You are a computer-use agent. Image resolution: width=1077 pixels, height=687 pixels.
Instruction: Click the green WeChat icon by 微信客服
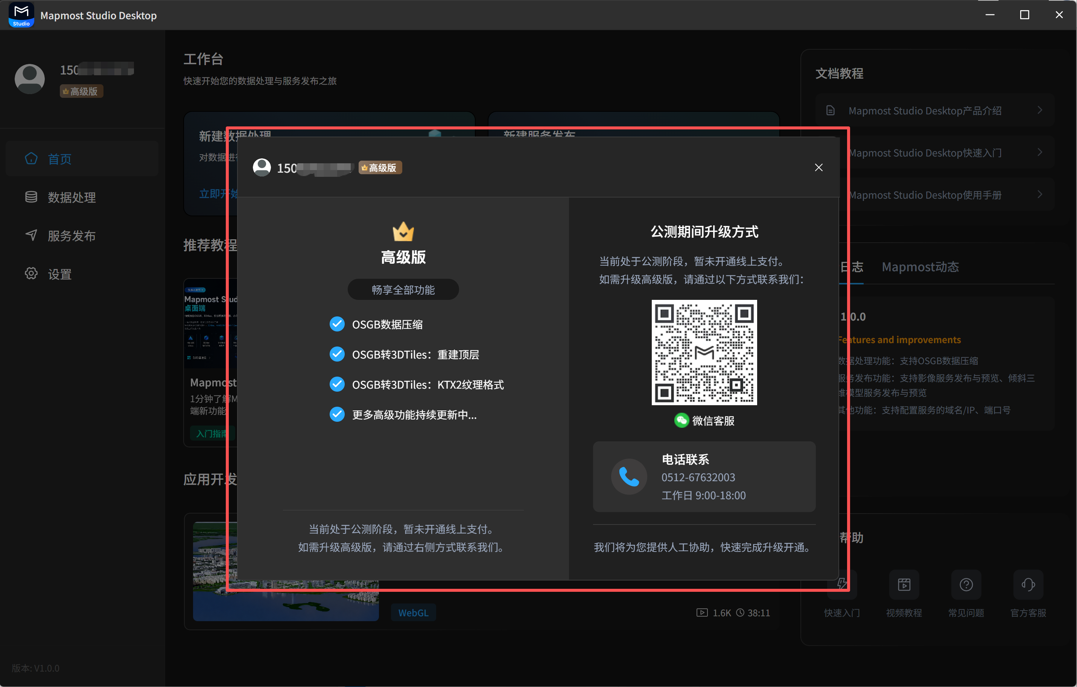[681, 420]
